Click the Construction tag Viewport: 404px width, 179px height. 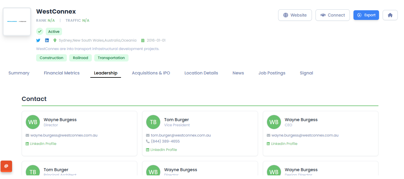pos(51,58)
